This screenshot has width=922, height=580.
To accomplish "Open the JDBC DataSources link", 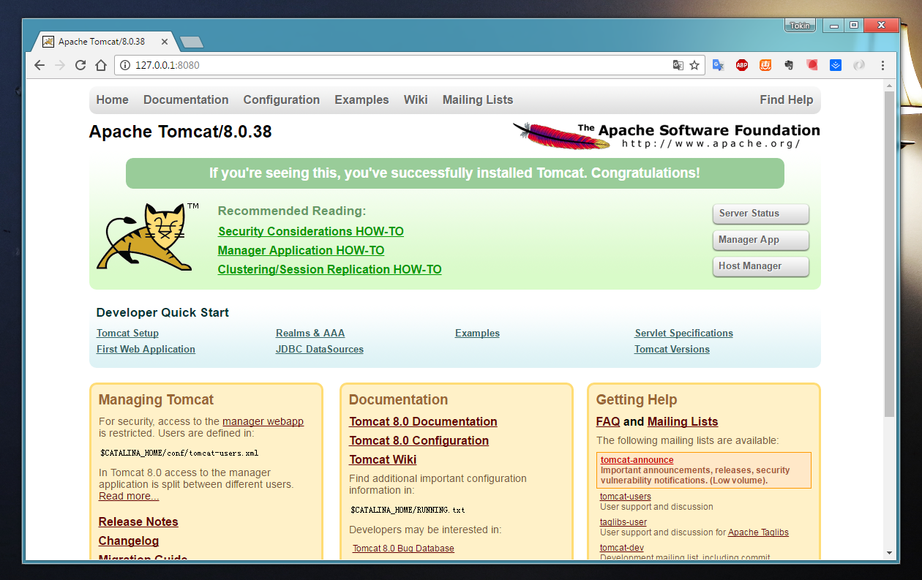I will pos(319,350).
